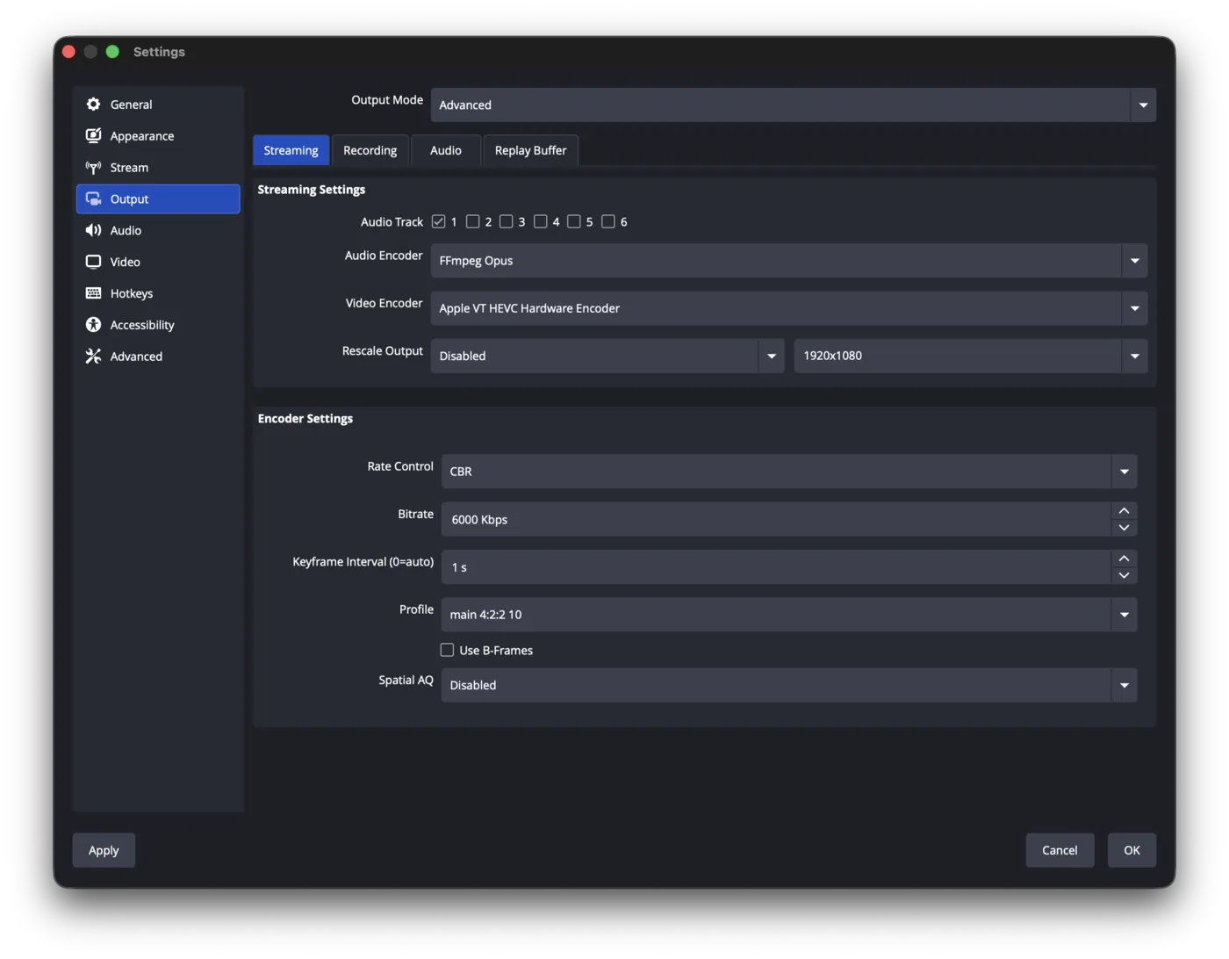Image resolution: width=1229 pixels, height=959 pixels.
Task: Close the Settings window
Action: (x=68, y=52)
